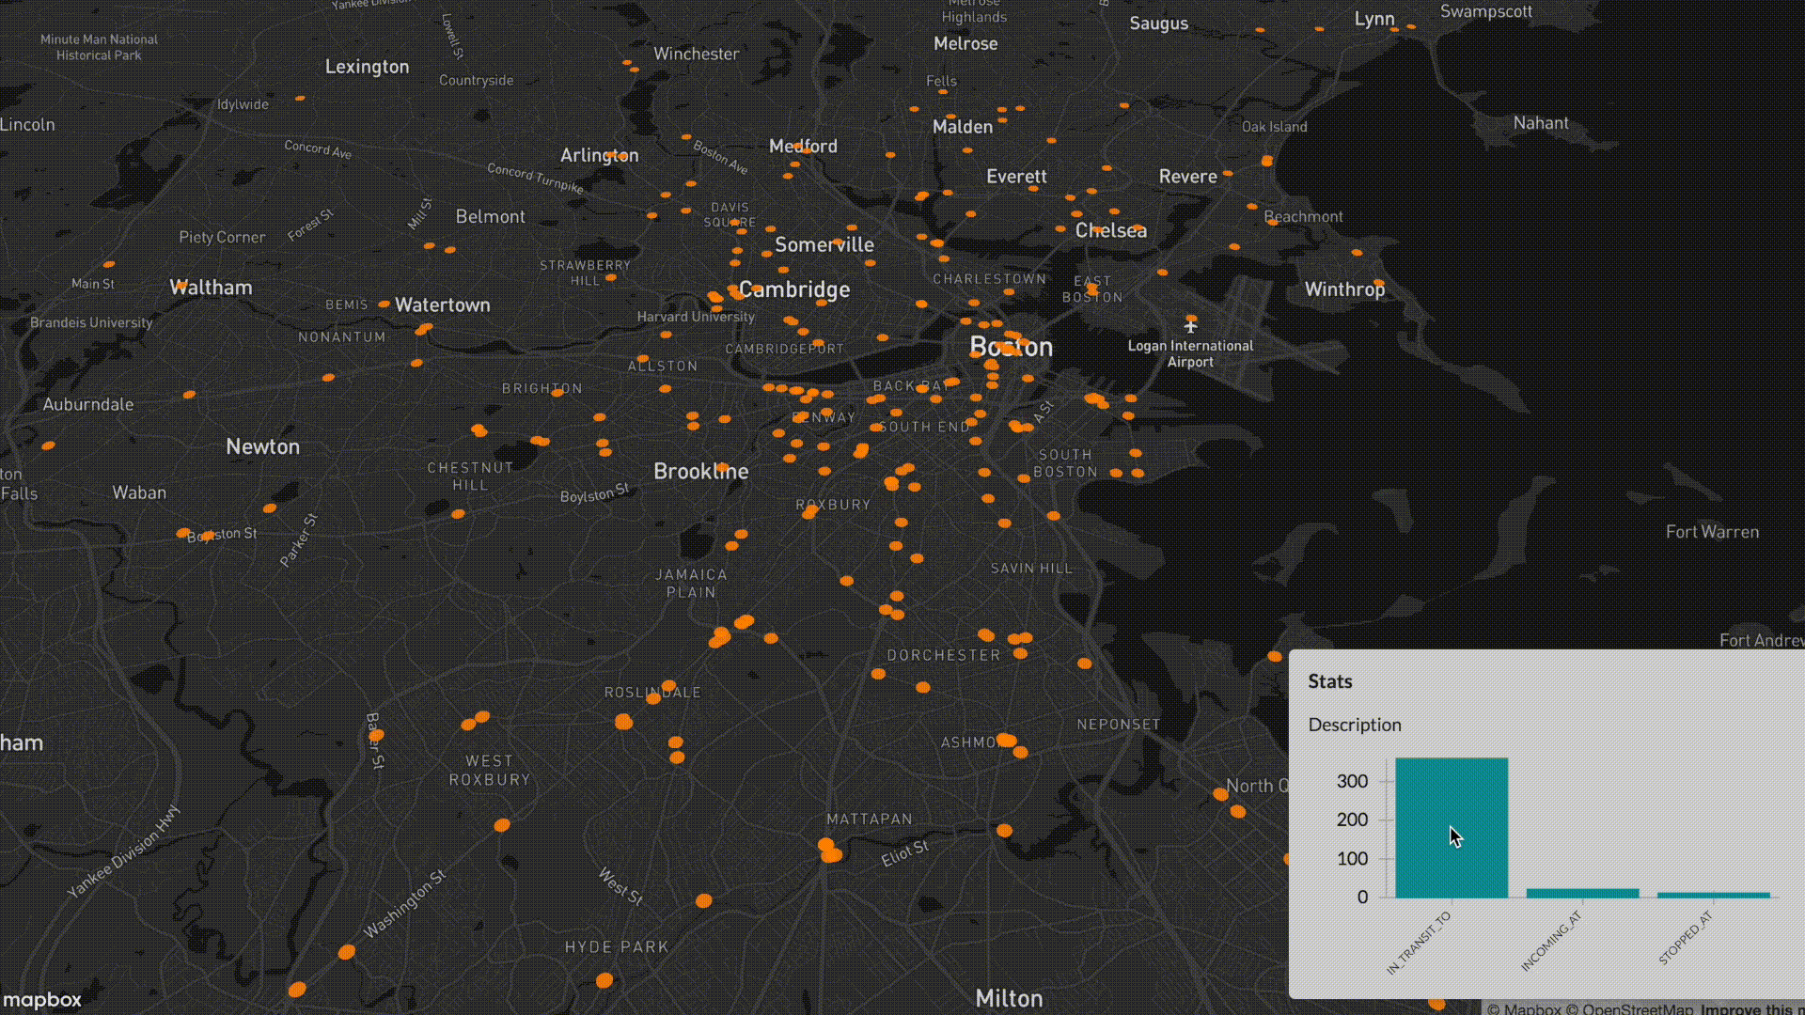Click the Lexington map label
This screenshot has height=1015, width=1805.
pyautogui.click(x=367, y=67)
